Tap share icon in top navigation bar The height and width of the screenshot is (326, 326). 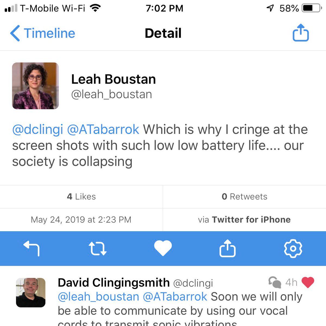(300, 33)
